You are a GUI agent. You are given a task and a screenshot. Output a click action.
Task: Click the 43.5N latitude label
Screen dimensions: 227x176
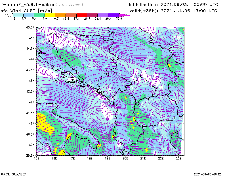[30, 70]
